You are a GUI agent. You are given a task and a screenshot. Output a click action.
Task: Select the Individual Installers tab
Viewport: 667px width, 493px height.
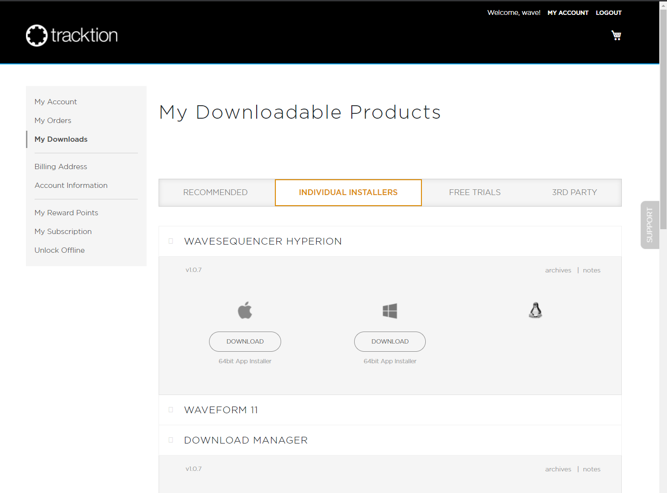point(348,193)
